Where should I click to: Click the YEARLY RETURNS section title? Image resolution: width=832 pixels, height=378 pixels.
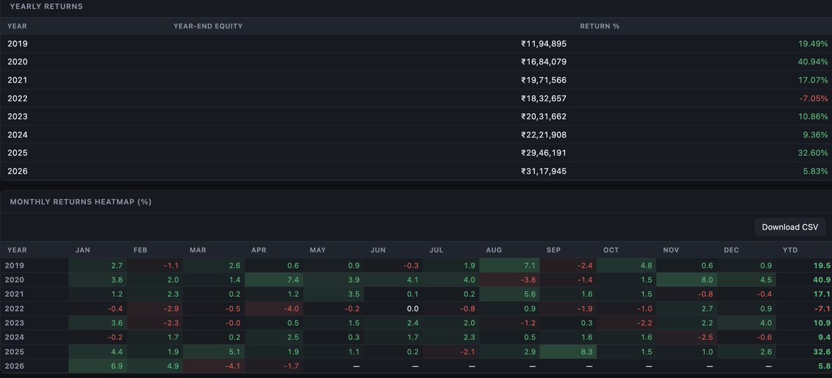(46, 6)
